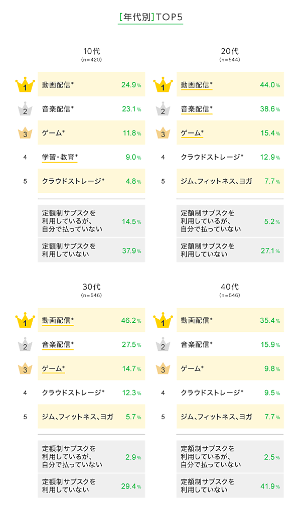
Task: Click the bronze crown in the 20代 ranking
Action: click(163, 133)
